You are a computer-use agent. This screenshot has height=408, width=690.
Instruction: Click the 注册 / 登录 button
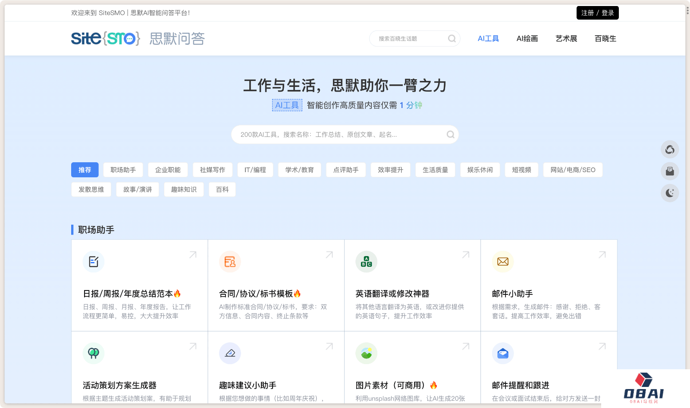[x=597, y=13]
